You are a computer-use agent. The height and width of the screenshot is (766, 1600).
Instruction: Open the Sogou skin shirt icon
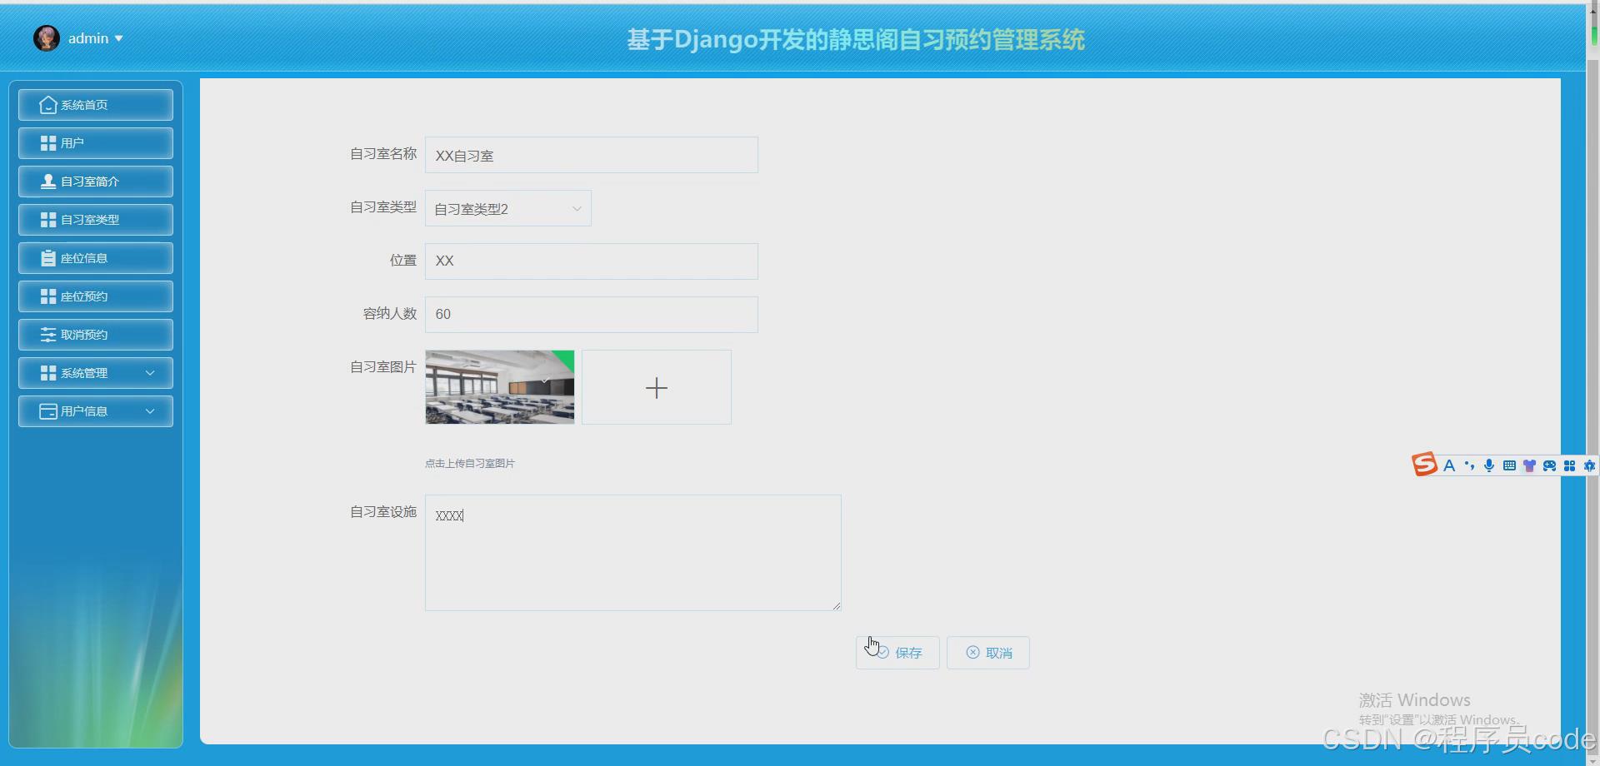click(x=1530, y=465)
